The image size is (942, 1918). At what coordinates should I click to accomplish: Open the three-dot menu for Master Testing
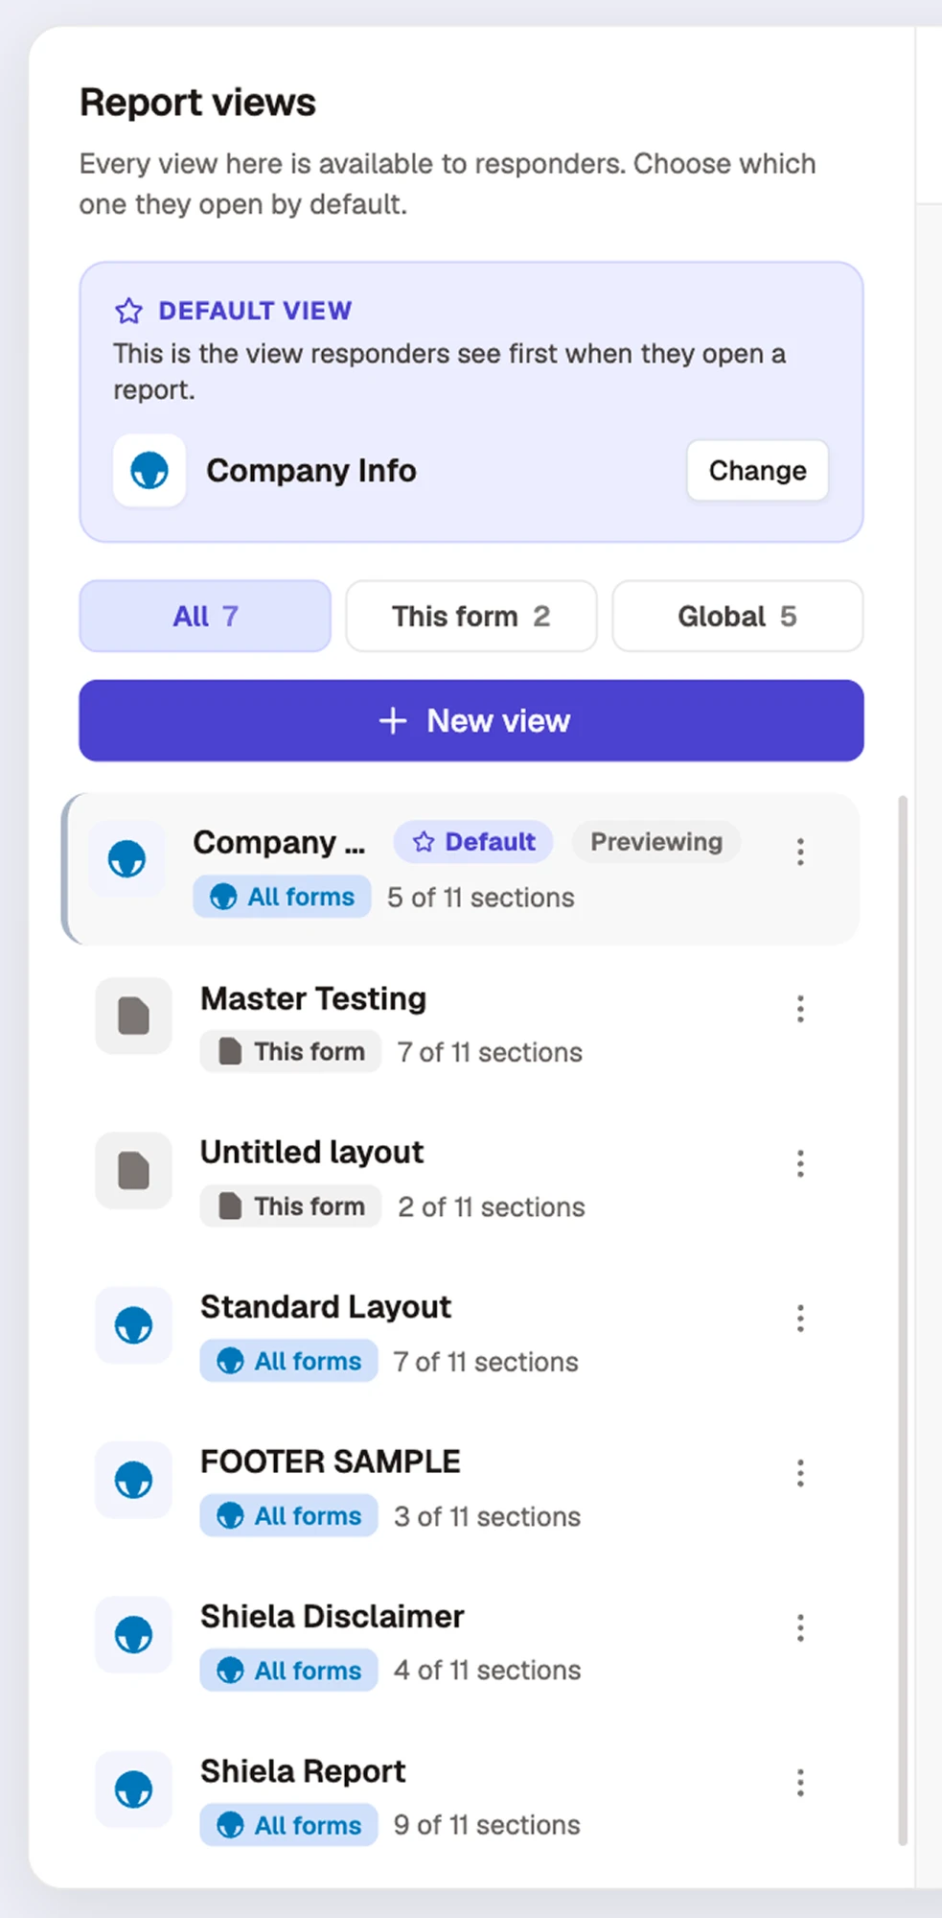pyautogui.click(x=800, y=1009)
